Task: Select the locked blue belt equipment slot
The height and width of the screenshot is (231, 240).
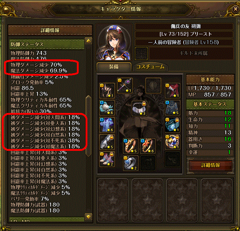Action: tap(172, 125)
